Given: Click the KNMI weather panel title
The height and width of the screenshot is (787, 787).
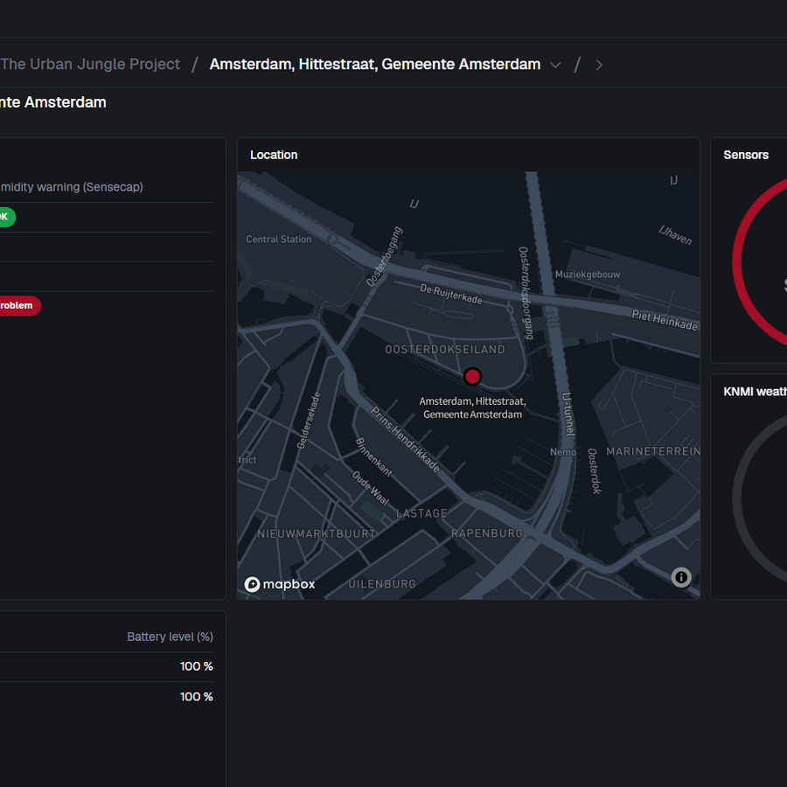Looking at the screenshot, I should (x=755, y=392).
